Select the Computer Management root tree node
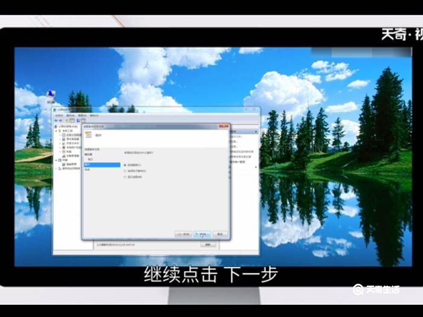Screen dimensions: 423x317 point(66,126)
